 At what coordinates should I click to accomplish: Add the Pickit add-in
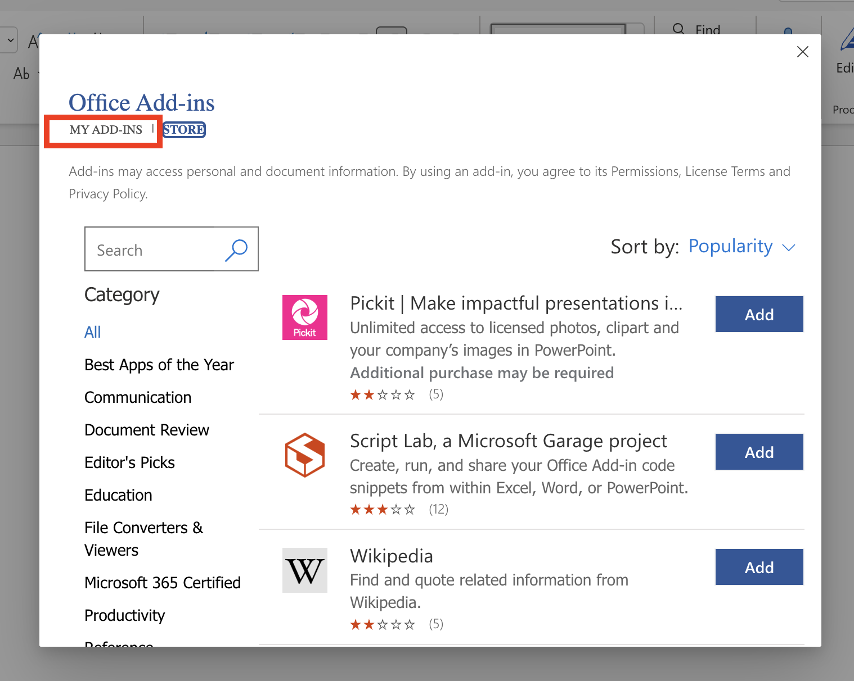(x=759, y=314)
